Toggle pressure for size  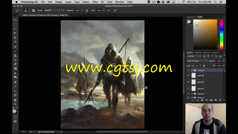pyautogui.click(x=115, y=10)
